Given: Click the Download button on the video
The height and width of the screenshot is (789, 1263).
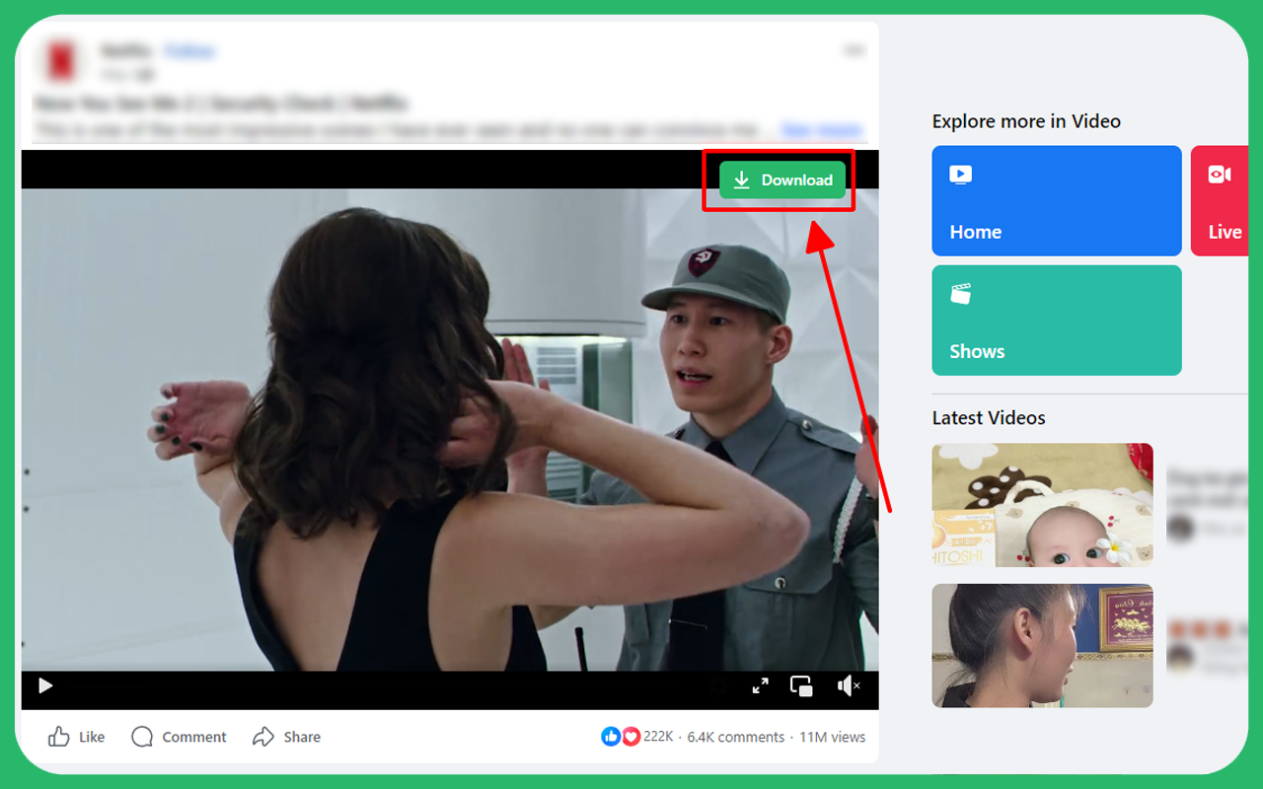Looking at the screenshot, I should (x=782, y=179).
